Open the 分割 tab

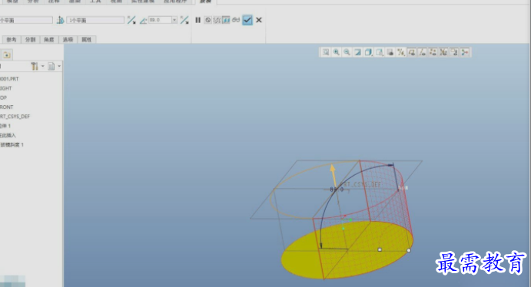coord(31,40)
